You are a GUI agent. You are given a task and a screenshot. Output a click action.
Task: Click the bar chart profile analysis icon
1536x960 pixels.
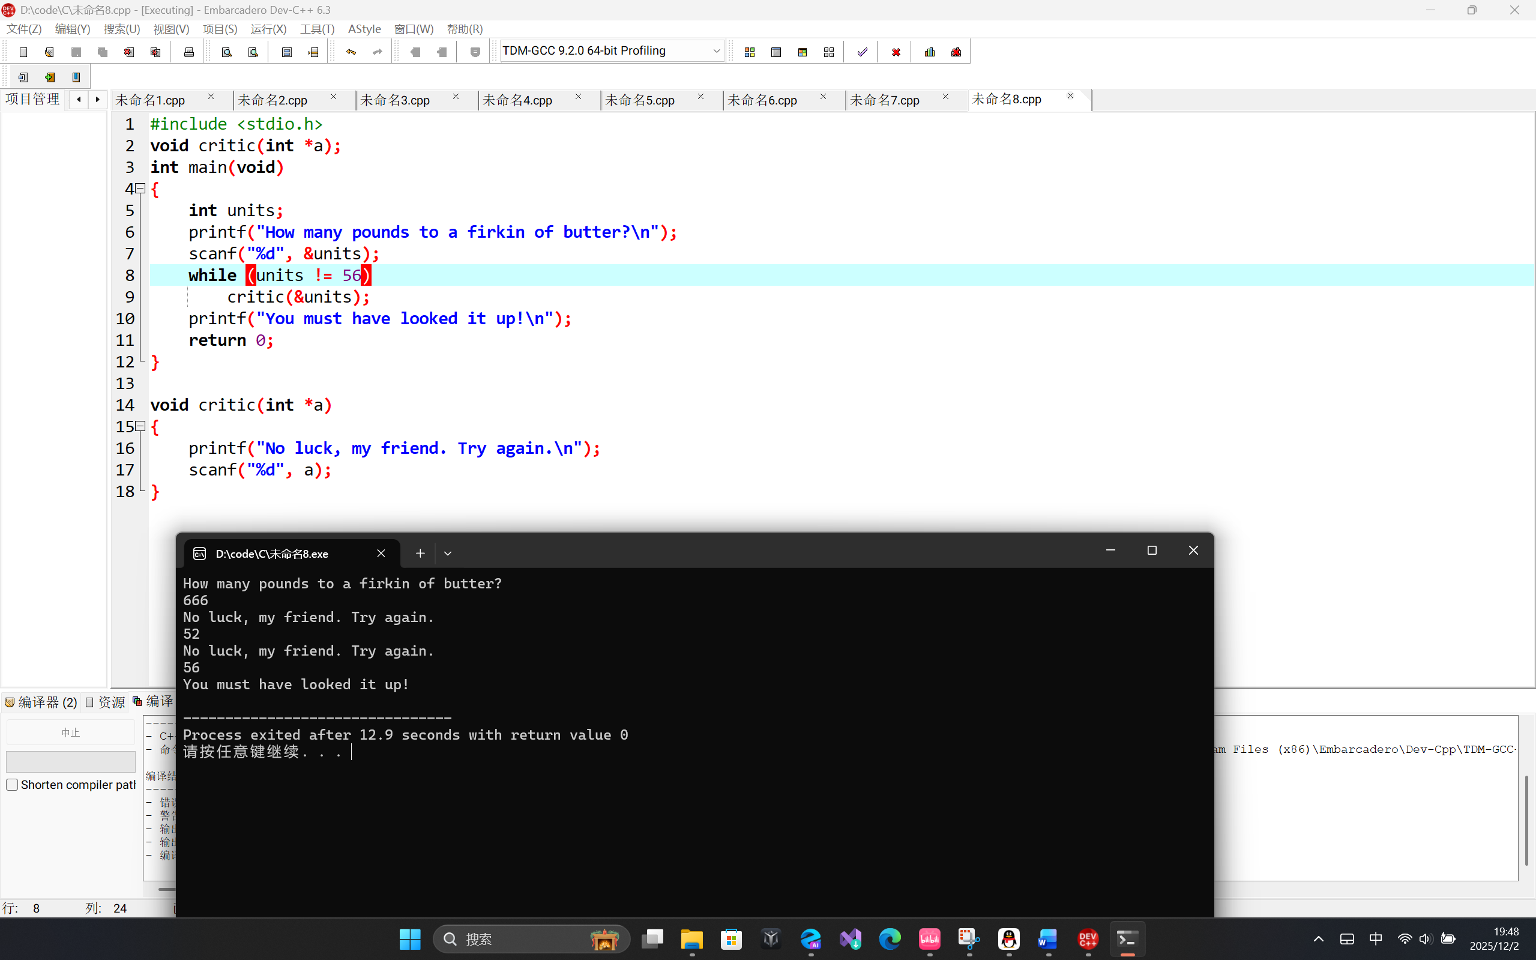930,52
